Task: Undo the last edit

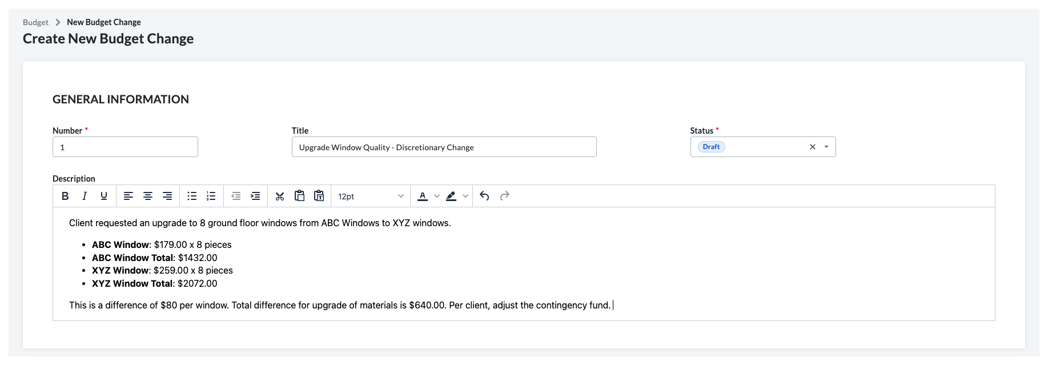Action: 484,196
